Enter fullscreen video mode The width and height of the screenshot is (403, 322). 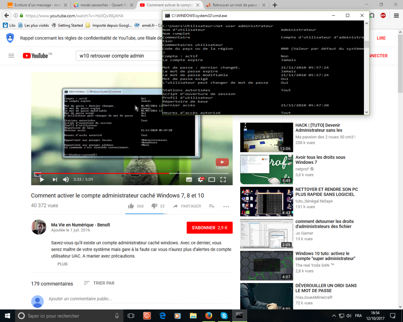(x=223, y=180)
